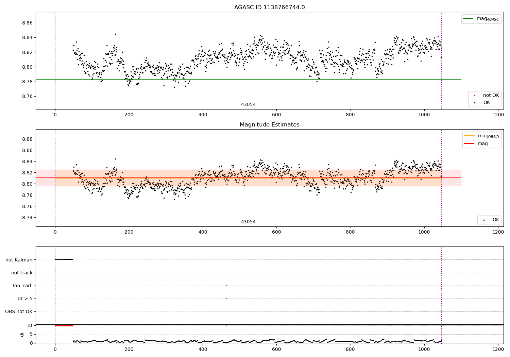
Task: Click the 'Magnitude Estimates' plot title
Action: (269, 125)
